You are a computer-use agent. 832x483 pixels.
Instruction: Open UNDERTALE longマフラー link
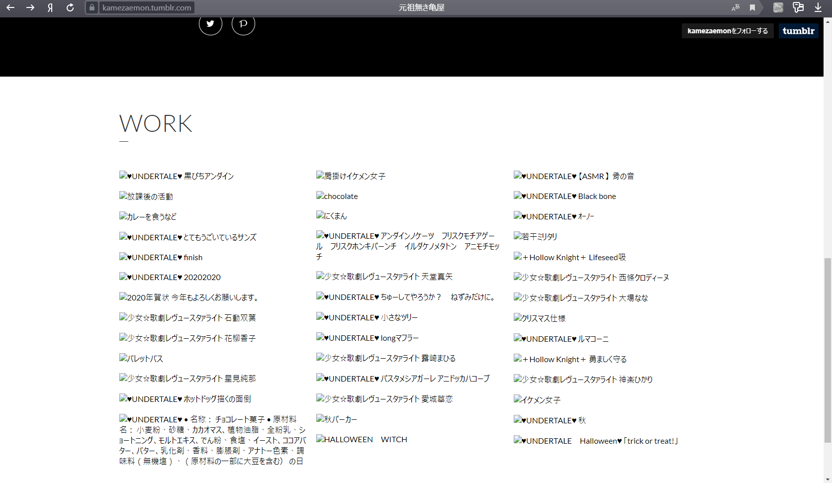pyautogui.click(x=368, y=338)
